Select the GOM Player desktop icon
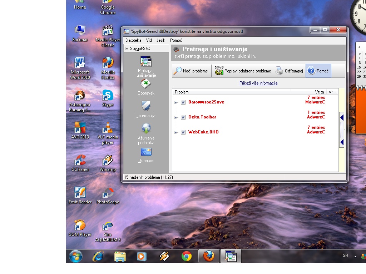The width and height of the screenshot is (366, 274). (80, 228)
